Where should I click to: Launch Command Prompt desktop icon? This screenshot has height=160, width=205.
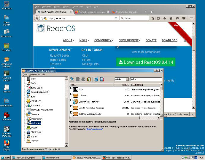(x=7, y=76)
